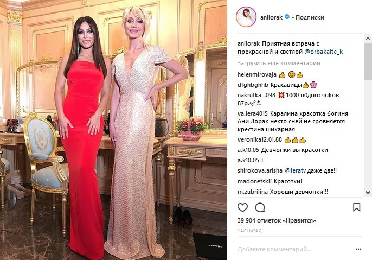
Task: Open the anilorak username in header
Action: pos(271,17)
